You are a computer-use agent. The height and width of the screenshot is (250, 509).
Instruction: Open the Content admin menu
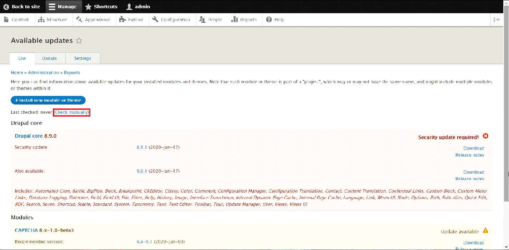tap(17, 20)
